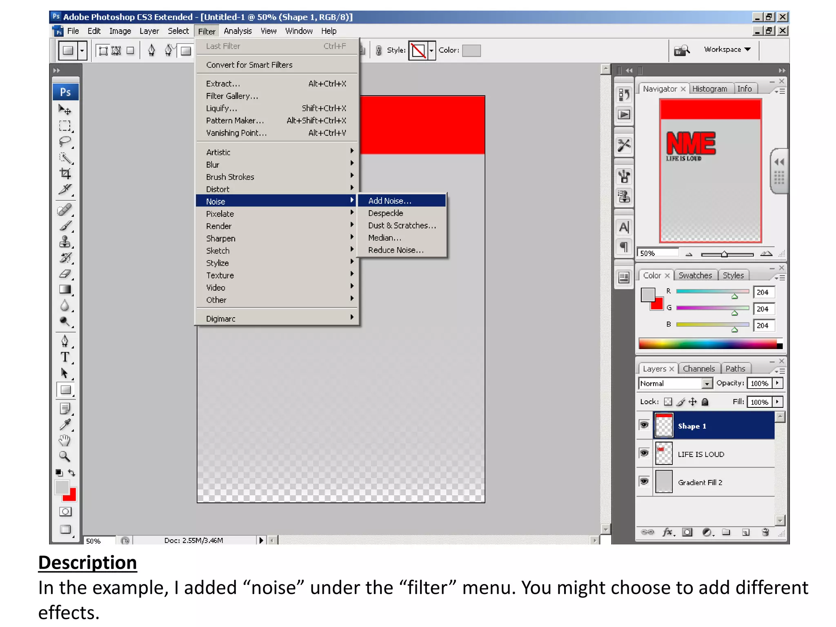Select the Path Selection tool
The height and width of the screenshot is (627, 836).
pyautogui.click(x=64, y=373)
